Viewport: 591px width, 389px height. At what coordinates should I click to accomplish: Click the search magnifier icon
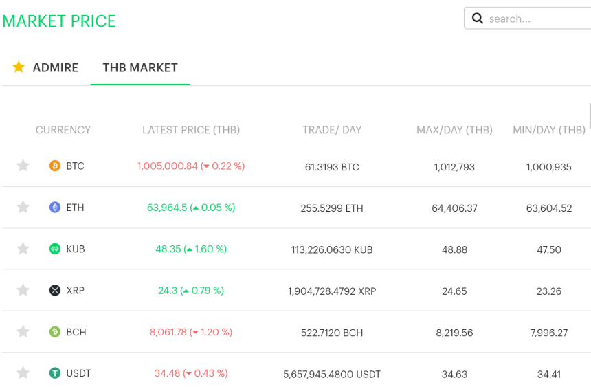tap(478, 19)
